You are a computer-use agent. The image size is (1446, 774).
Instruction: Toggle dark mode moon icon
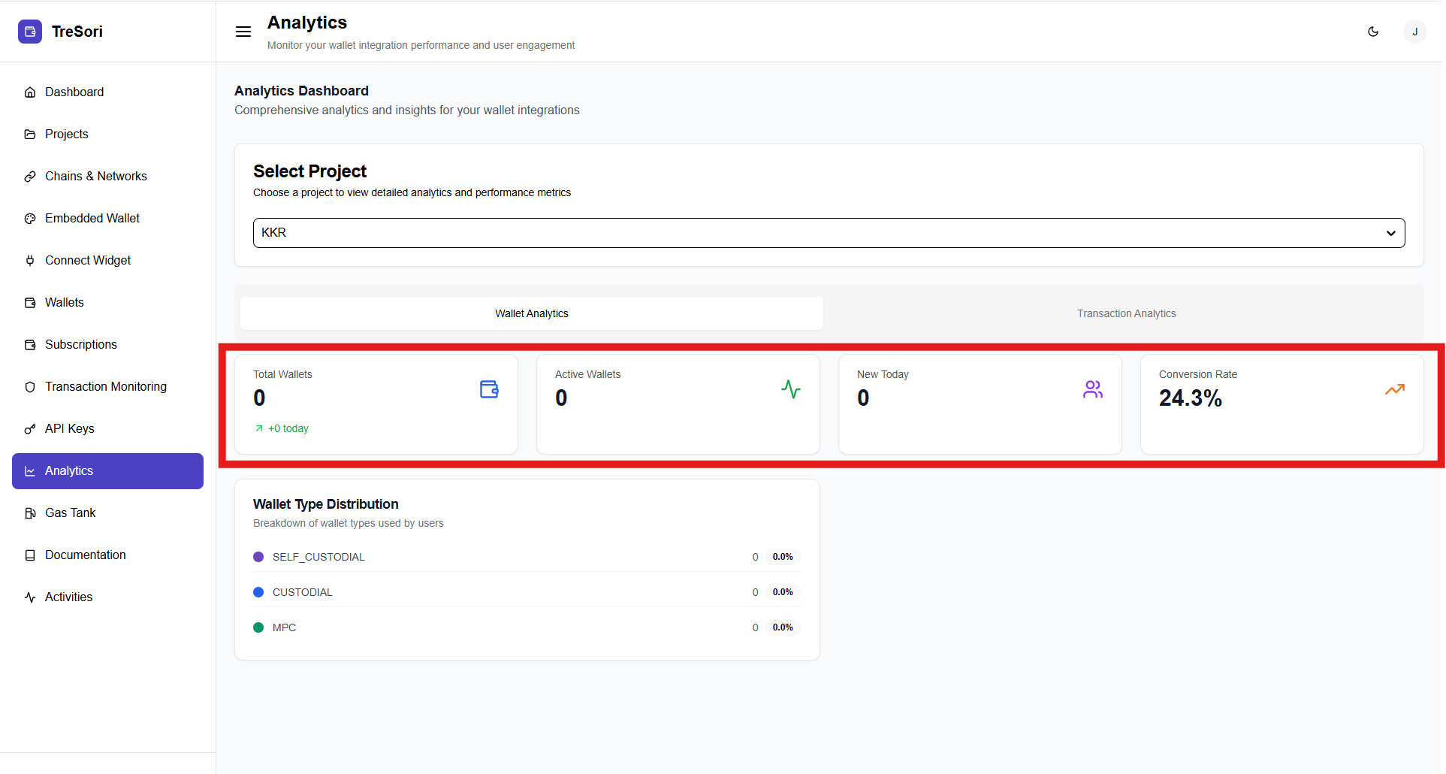coord(1373,32)
